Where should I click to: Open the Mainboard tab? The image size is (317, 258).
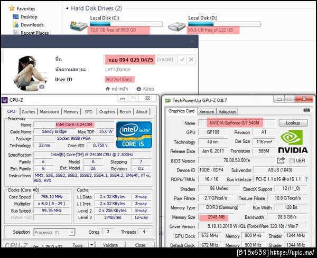click(49, 112)
